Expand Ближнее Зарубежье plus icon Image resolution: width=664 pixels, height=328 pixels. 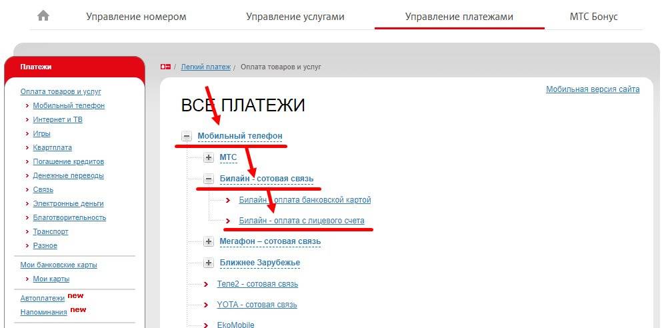pos(209,263)
